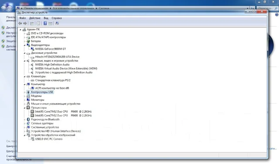Click the Процессоры category icon
This screenshot has width=279, height=164.
[28, 108]
